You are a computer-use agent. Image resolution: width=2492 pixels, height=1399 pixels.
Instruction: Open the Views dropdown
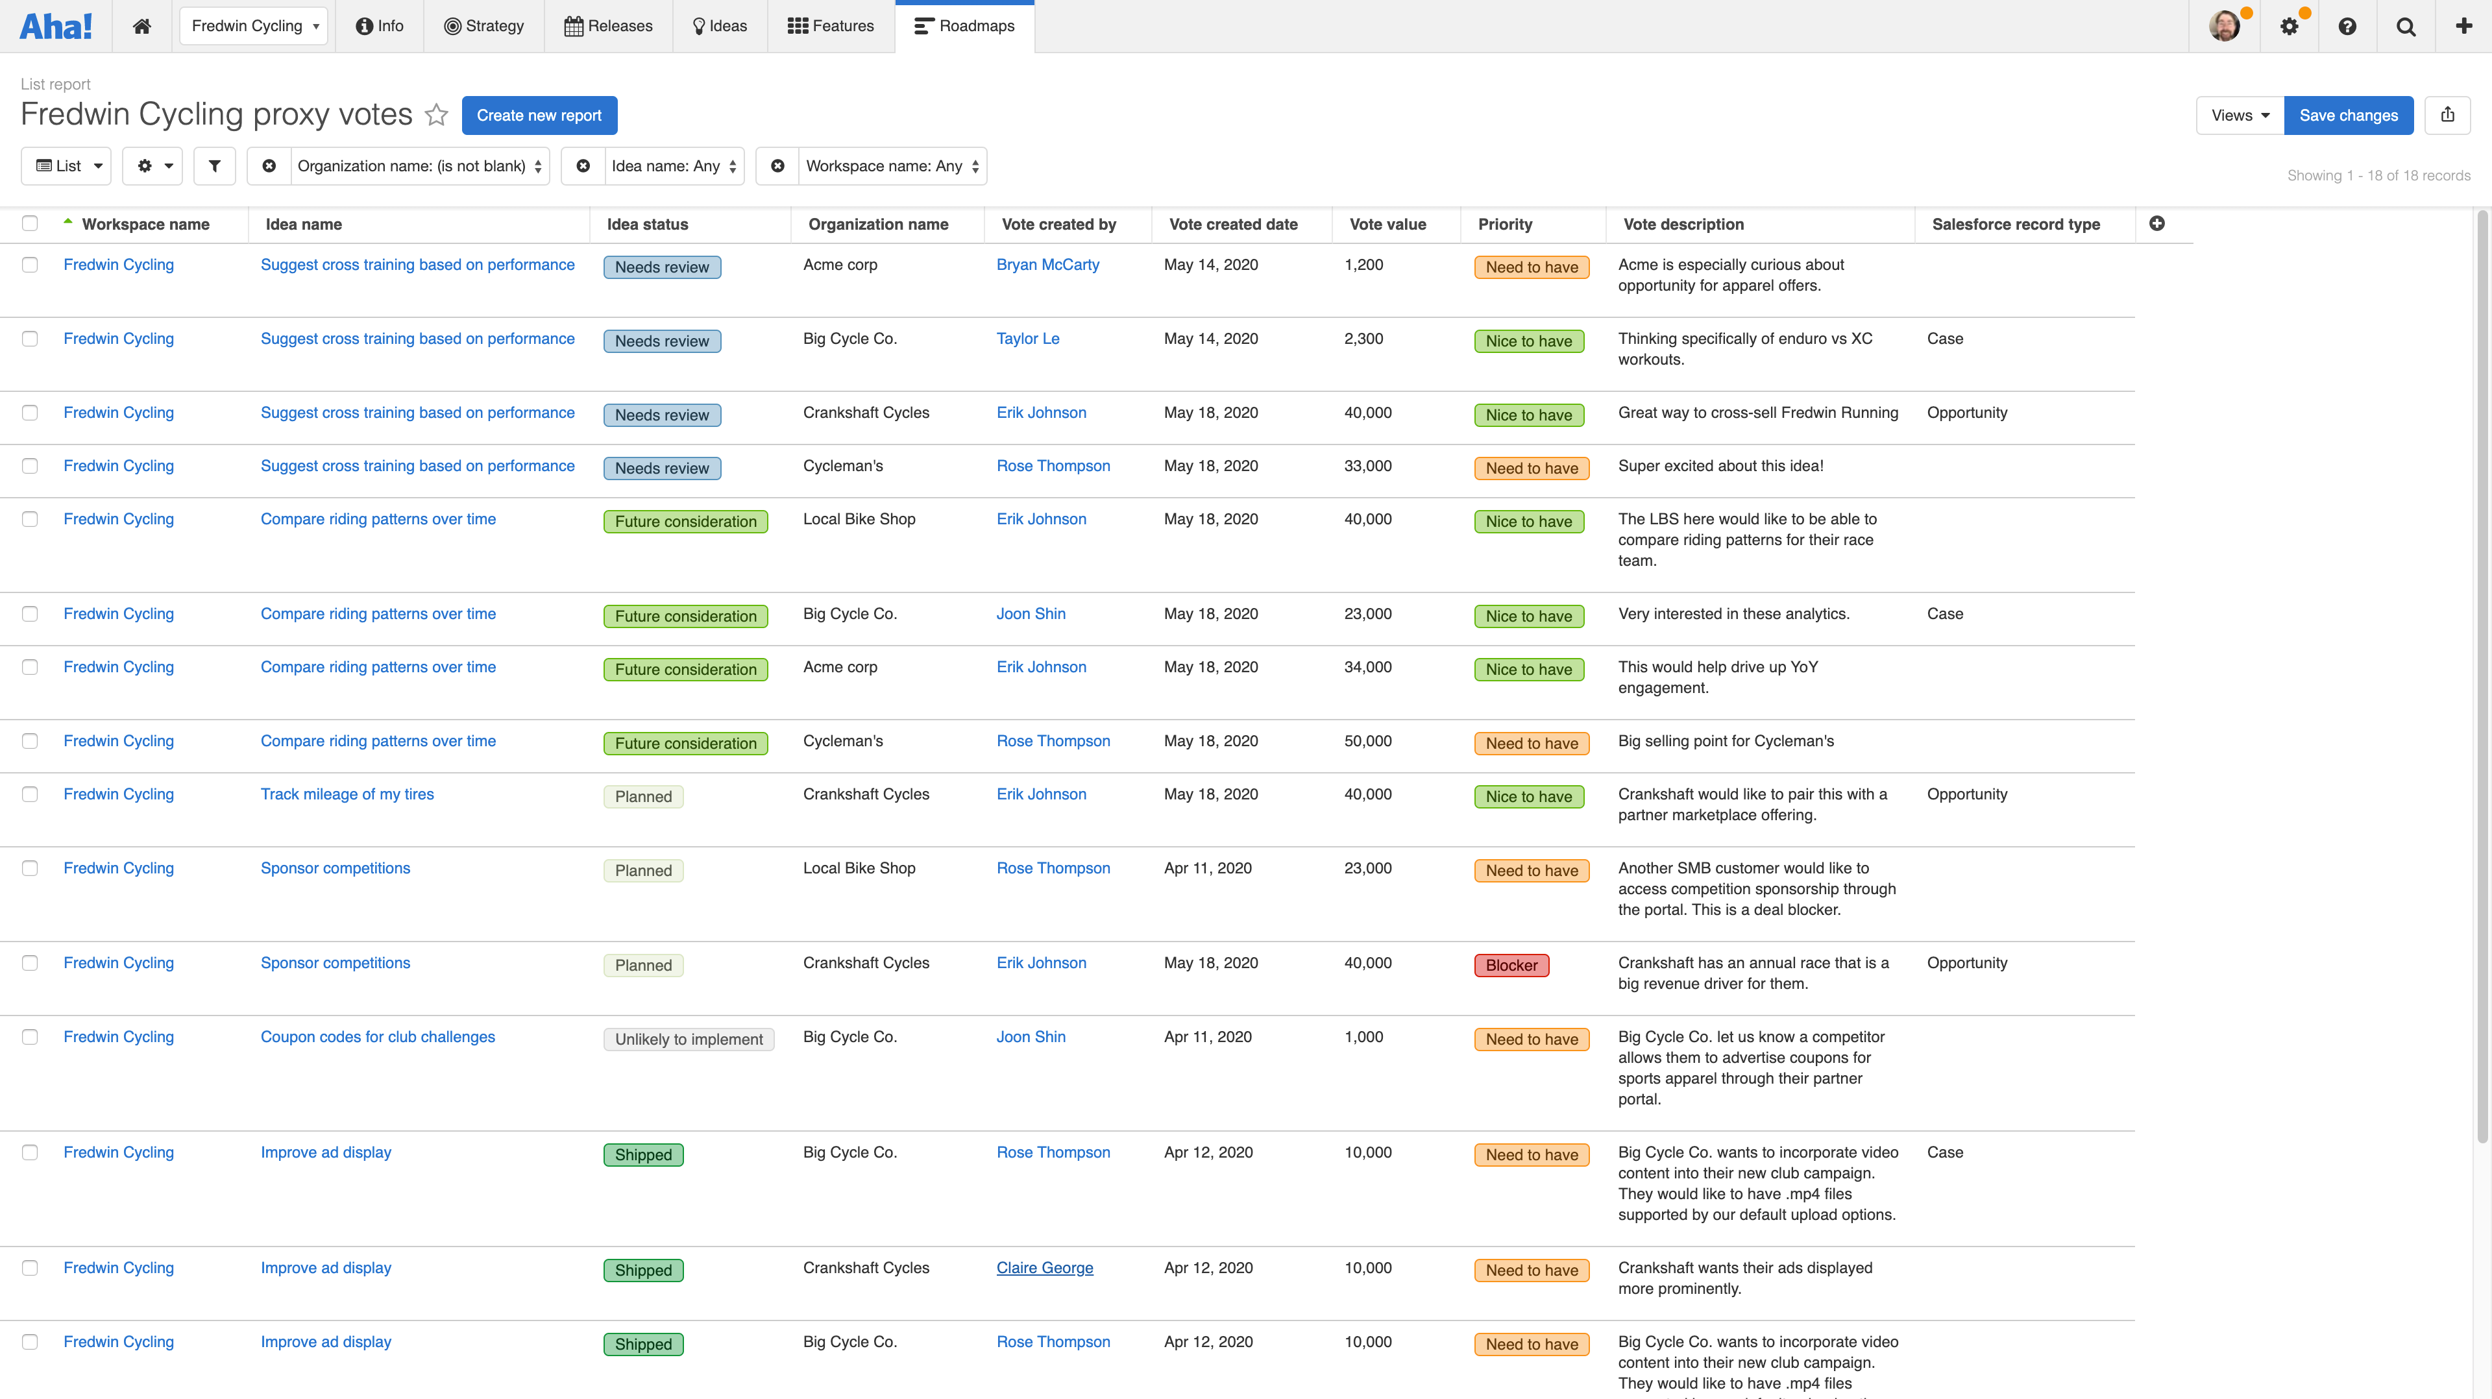(x=2238, y=115)
